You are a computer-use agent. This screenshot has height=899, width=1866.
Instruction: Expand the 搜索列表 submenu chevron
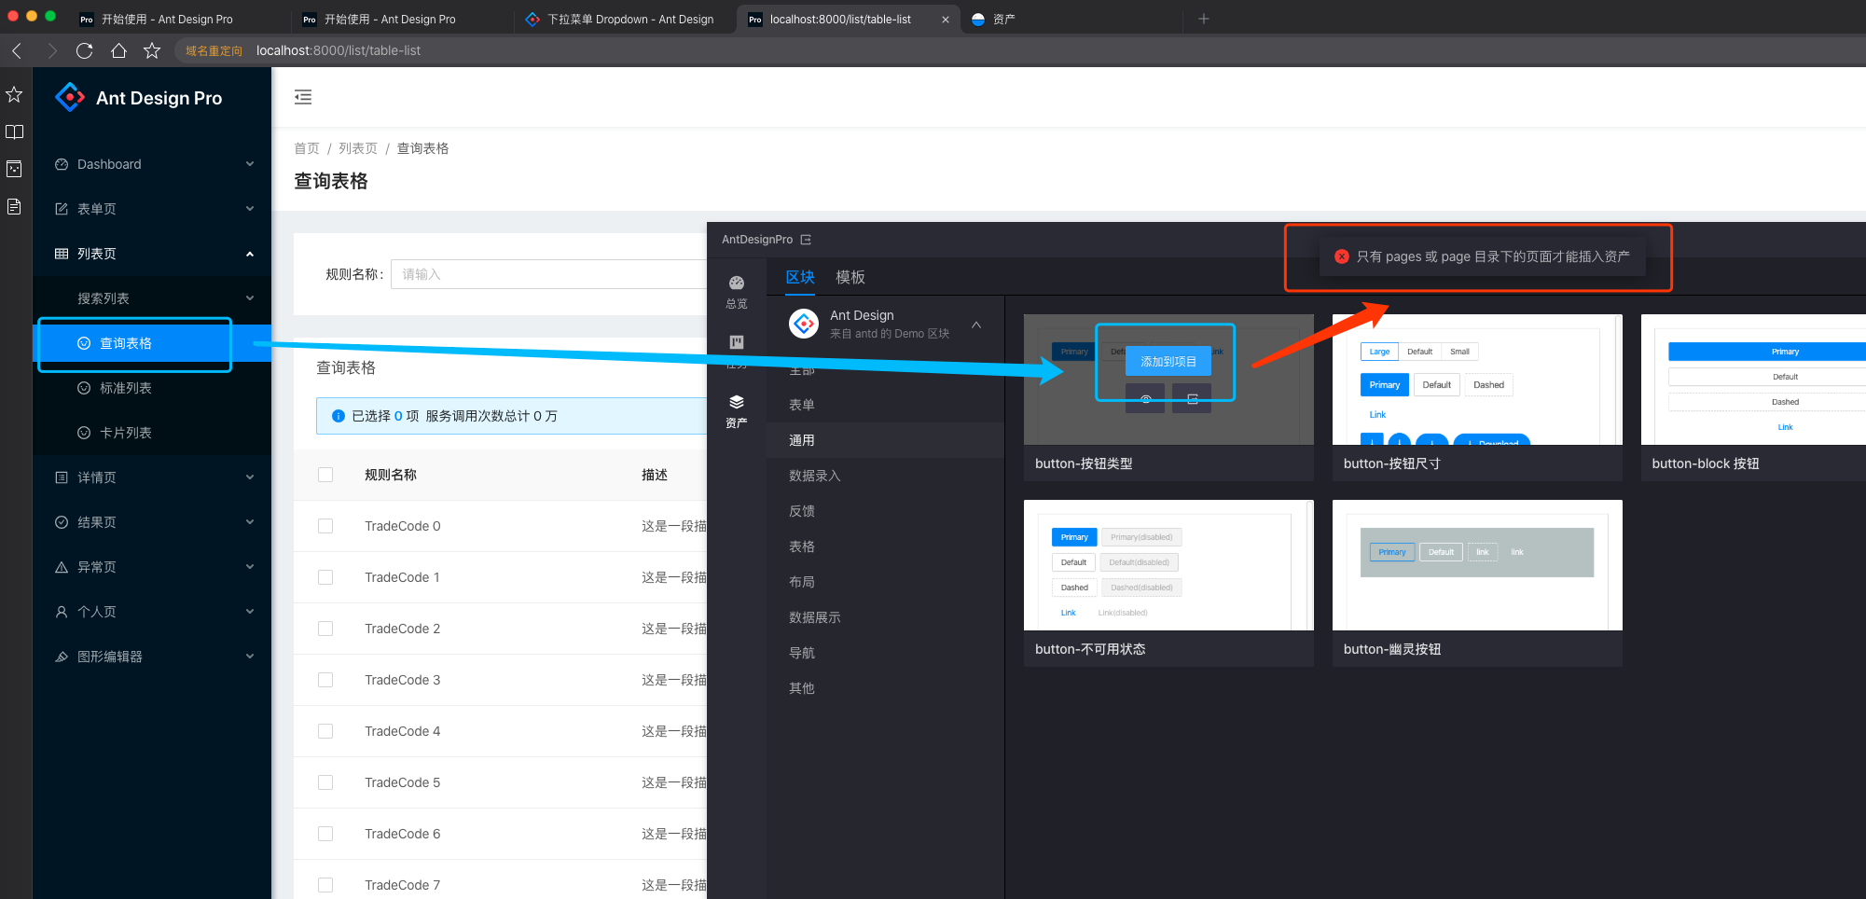click(250, 298)
